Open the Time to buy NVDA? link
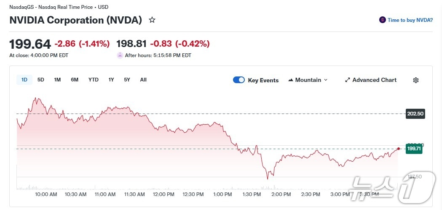Image resolution: width=442 pixels, height=210 pixels. pos(410,20)
